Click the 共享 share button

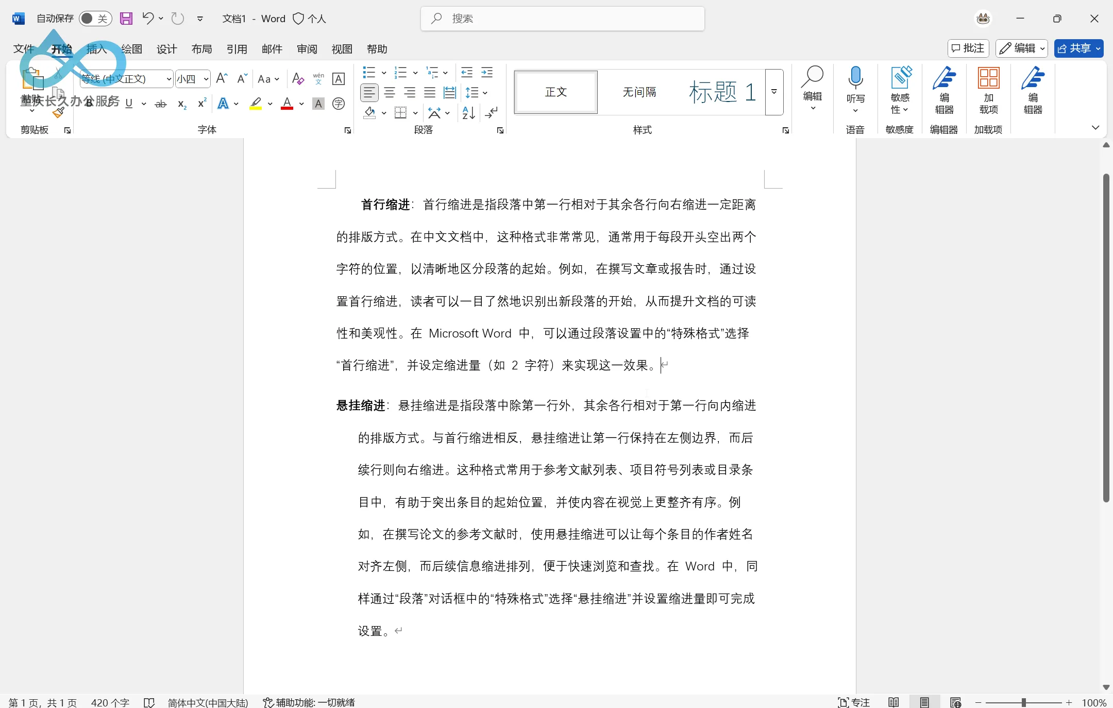pos(1078,48)
